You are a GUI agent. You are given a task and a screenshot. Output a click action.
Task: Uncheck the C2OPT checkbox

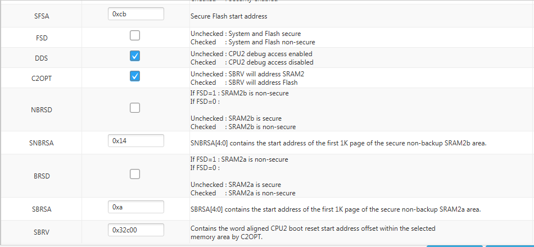point(135,76)
